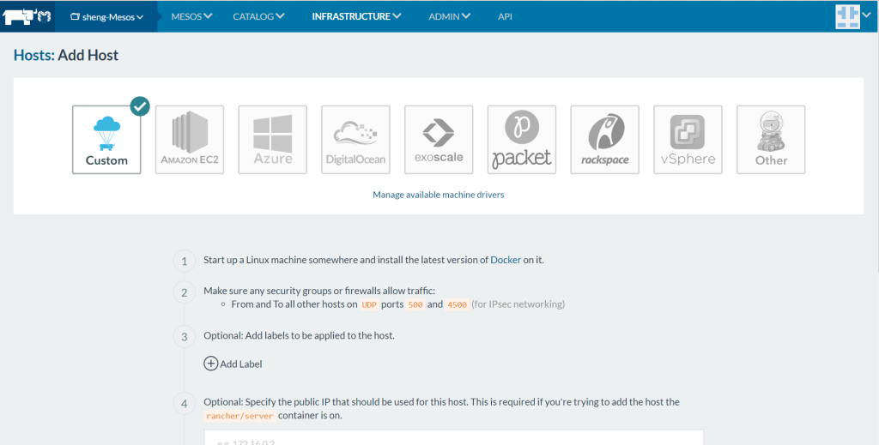The width and height of the screenshot is (879, 445).
Task: Open the Docker link in step 1
Action: tap(505, 260)
